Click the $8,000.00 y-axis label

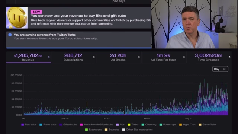[x=16, y=83]
